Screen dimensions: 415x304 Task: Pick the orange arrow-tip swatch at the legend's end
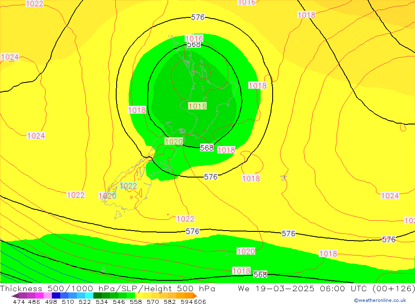click(195, 296)
